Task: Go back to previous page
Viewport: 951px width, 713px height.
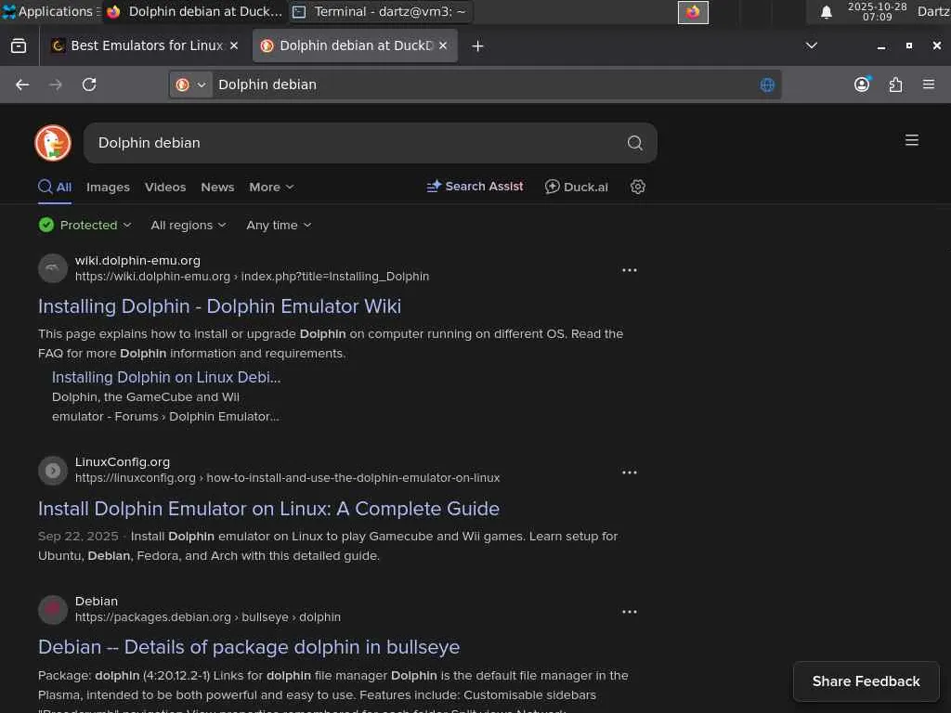Action: point(22,84)
